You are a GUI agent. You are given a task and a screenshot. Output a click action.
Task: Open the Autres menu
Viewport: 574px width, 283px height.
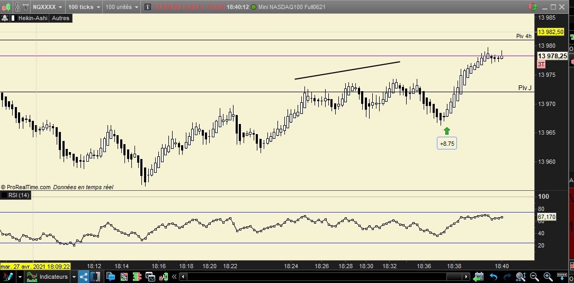point(60,18)
